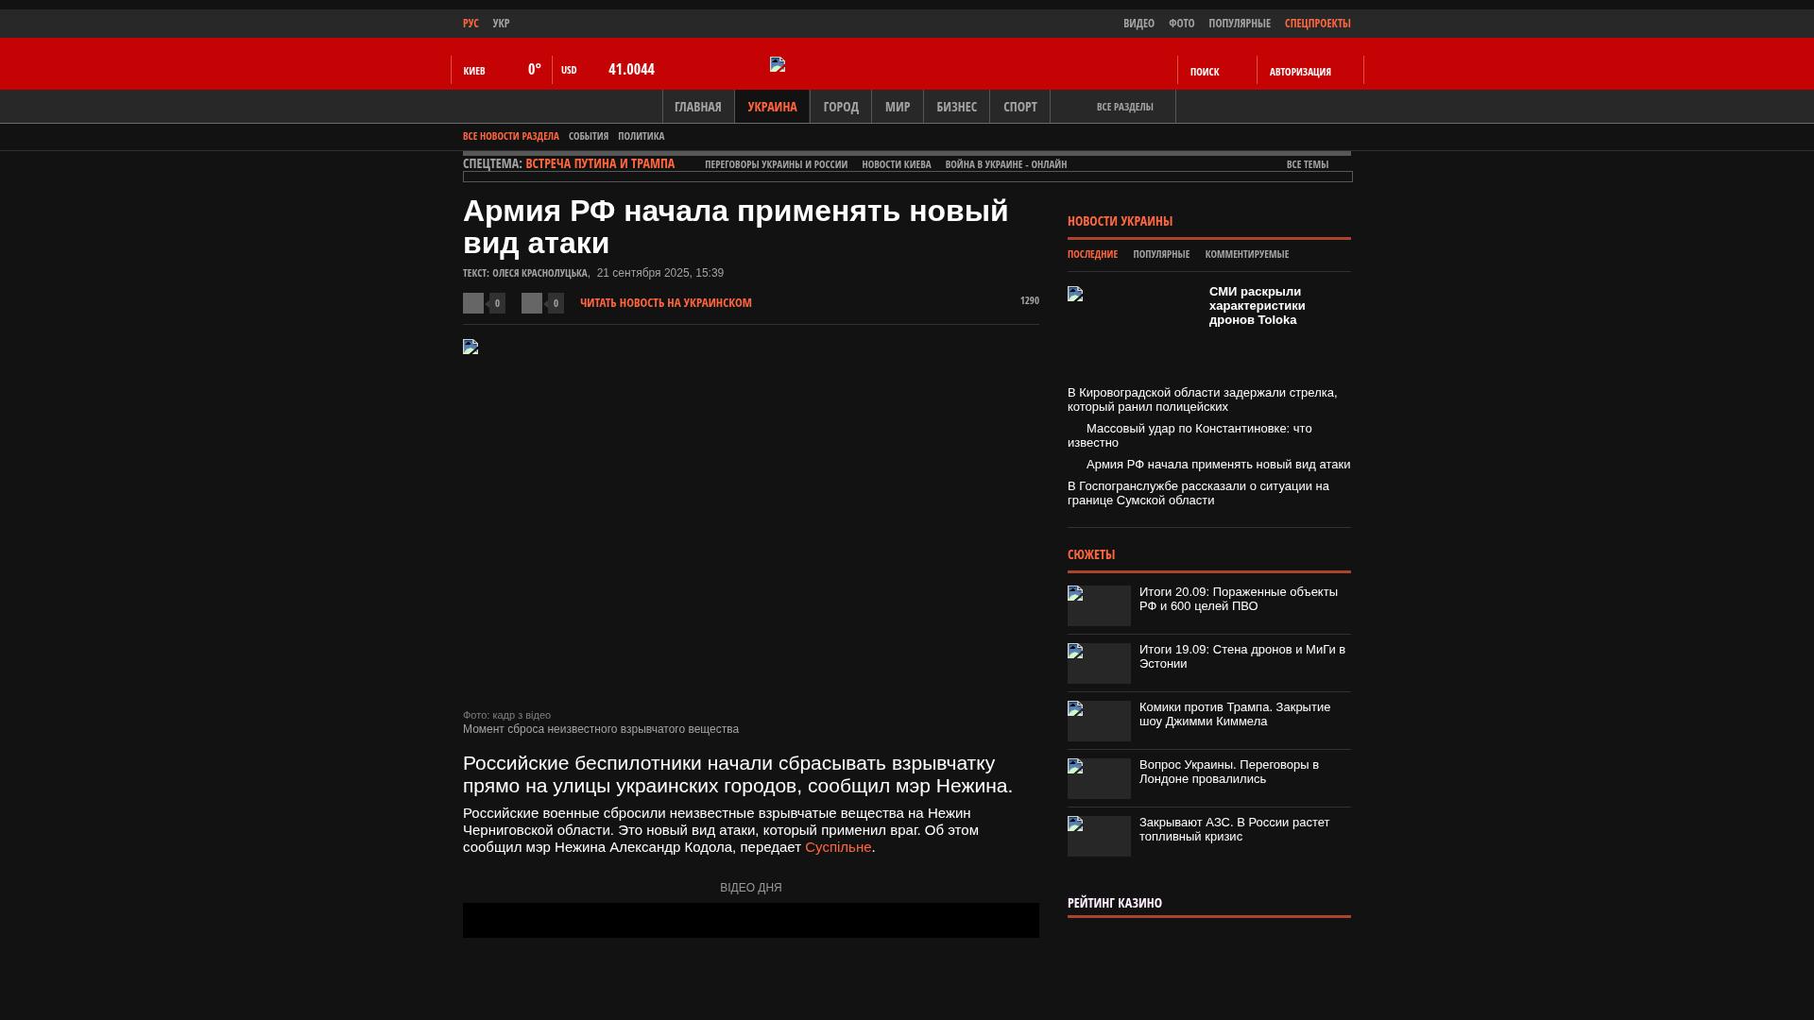The image size is (1814, 1020).
Task: Click thumbnail beside 'Вопрос Украины' story
Action: 1099,778
